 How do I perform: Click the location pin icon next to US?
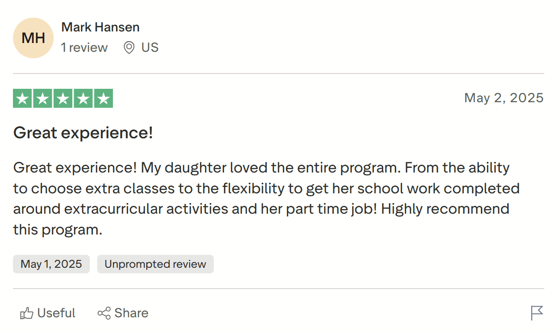pos(129,47)
